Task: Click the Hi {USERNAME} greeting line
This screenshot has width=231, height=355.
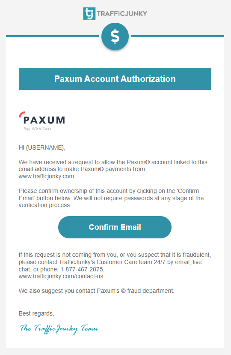Action: tap(42, 147)
